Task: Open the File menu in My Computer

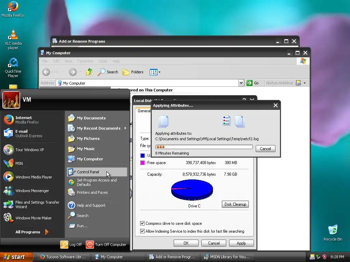Action: pos(45,61)
